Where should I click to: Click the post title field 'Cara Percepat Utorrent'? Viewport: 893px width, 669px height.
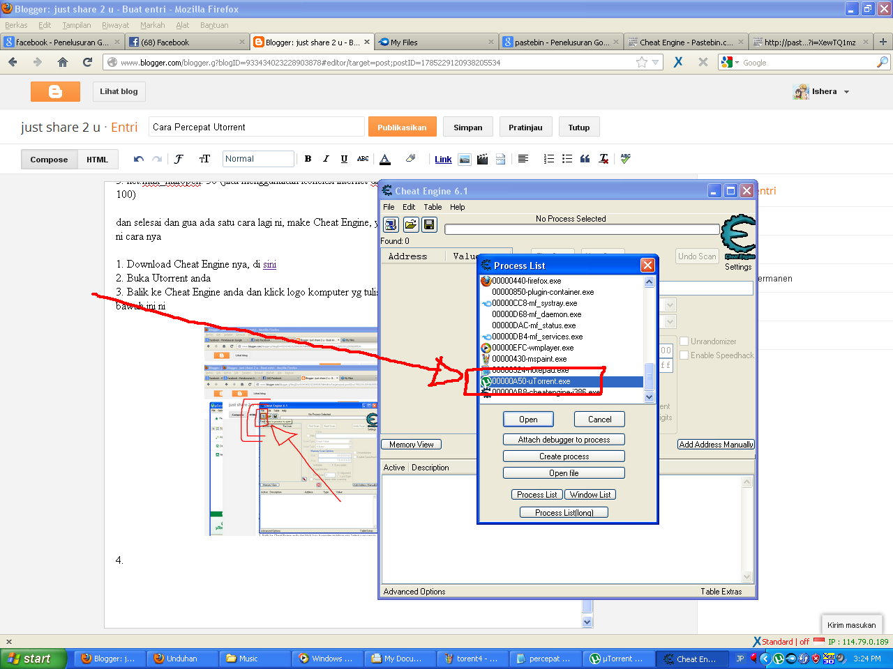click(257, 127)
